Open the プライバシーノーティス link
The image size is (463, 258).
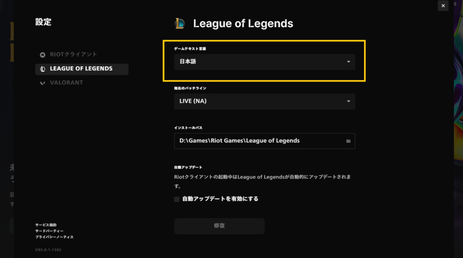[x=54, y=237]
